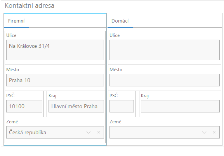Click the Domácí Země label

click(x=115, y=122)
